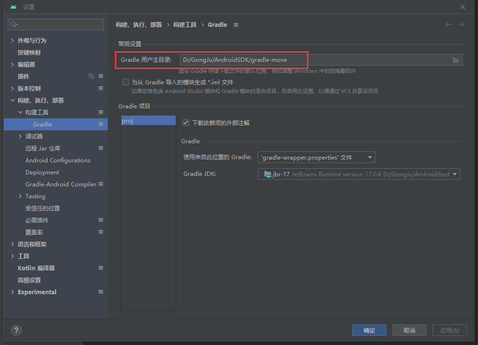Viewport: 478px width, 345px height.
Task: Collapse the 构建工具 tree node
Action: [20, 112]
